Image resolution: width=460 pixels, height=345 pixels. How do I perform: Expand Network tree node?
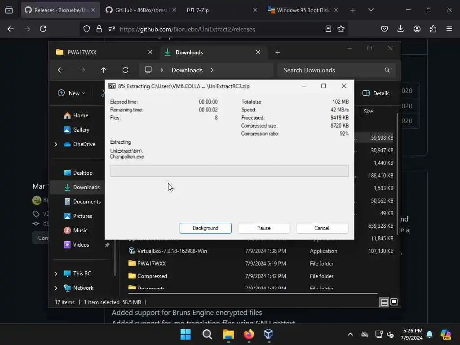[x=56, y=288]
